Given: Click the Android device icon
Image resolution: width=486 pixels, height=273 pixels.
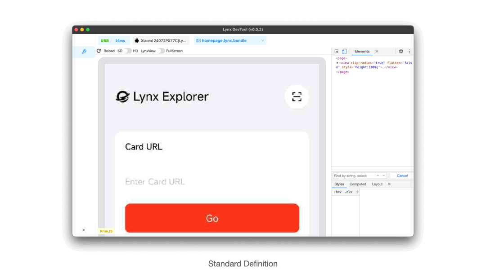Looking at the screenshot, I should (137, 40).
